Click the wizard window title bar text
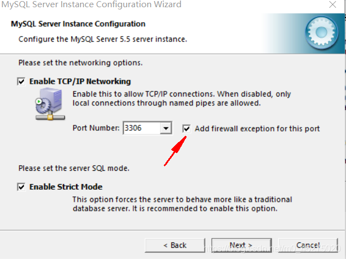This screenshot has height=259, width=346. click(91, 5)
